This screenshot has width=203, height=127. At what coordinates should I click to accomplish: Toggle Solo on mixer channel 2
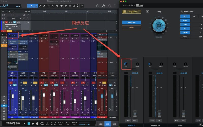click(25, 83)
